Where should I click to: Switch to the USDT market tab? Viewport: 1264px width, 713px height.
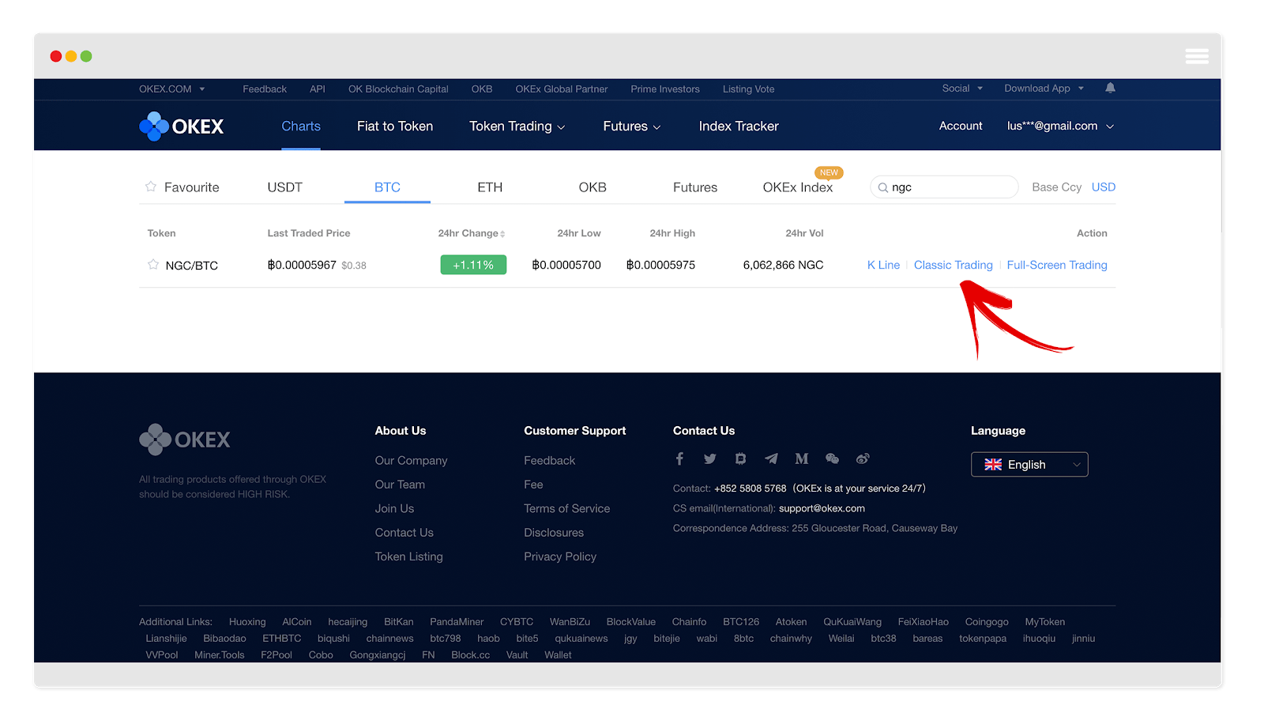tap(285, 187)
